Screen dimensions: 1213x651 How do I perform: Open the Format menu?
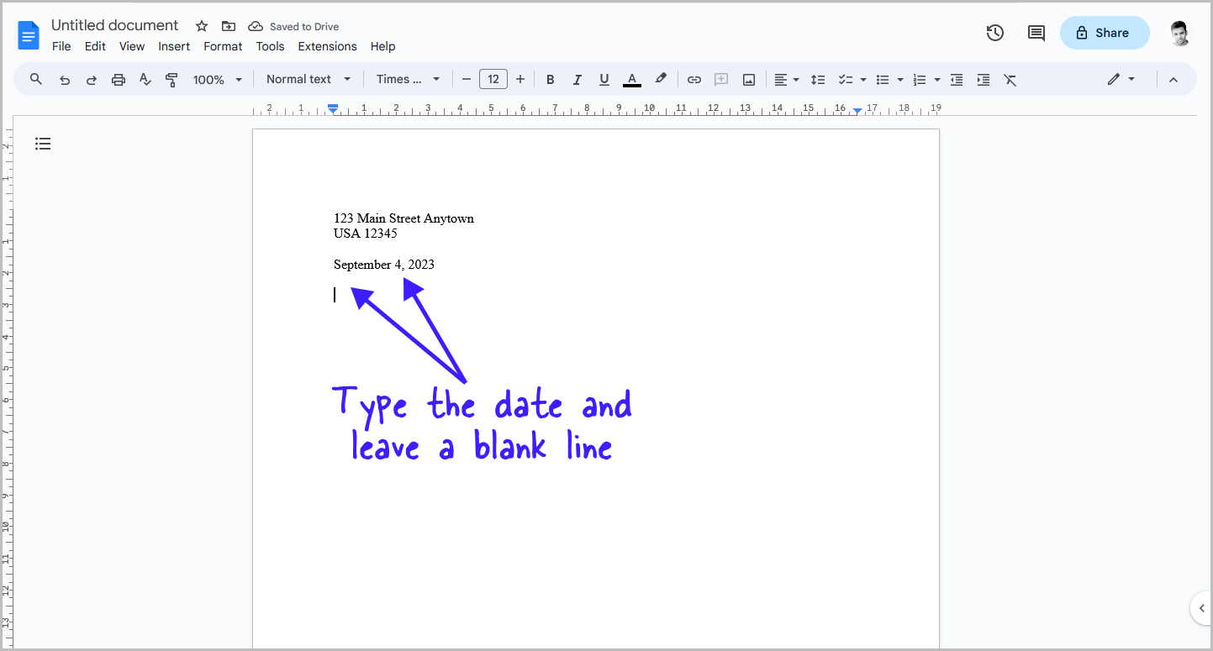click(223, 46)
